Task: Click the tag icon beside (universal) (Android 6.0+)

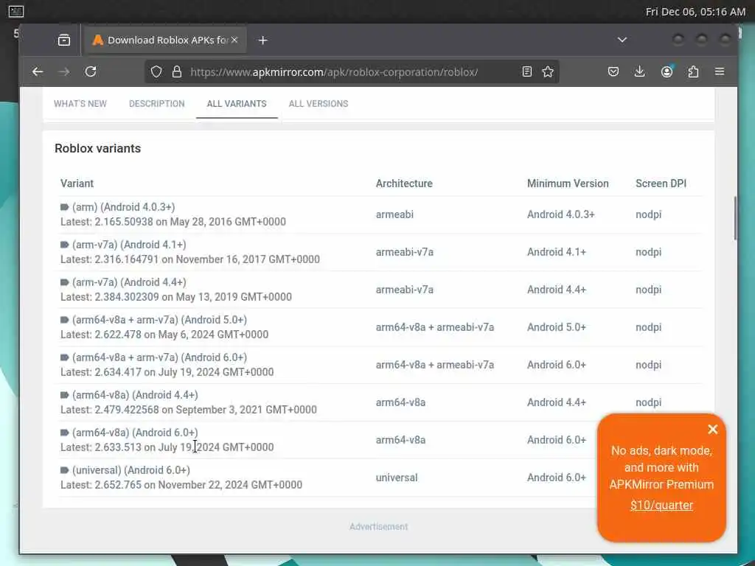Action: (65, 469)
